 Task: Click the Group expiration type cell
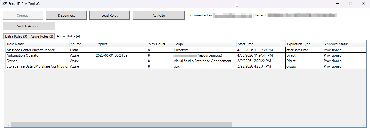304,66
